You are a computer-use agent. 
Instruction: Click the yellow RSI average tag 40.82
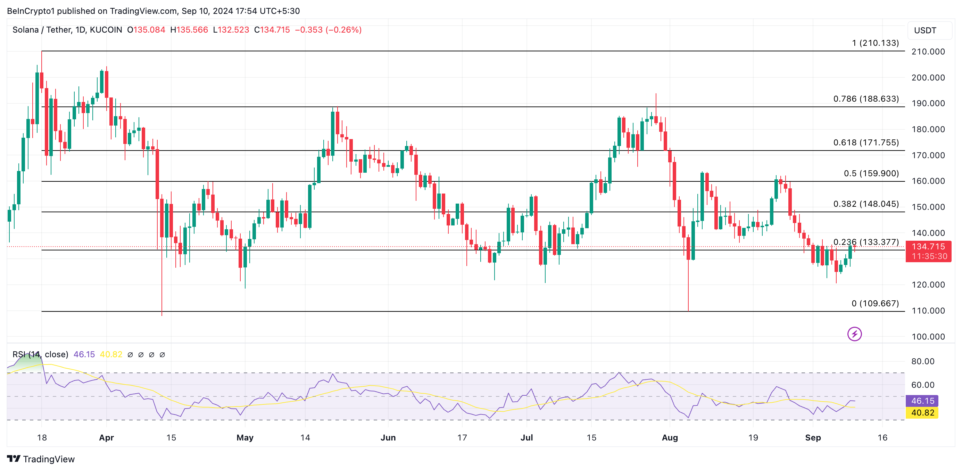tap(922, 413)
